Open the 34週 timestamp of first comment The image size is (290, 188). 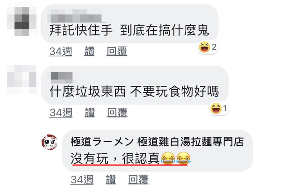(61, 51)
